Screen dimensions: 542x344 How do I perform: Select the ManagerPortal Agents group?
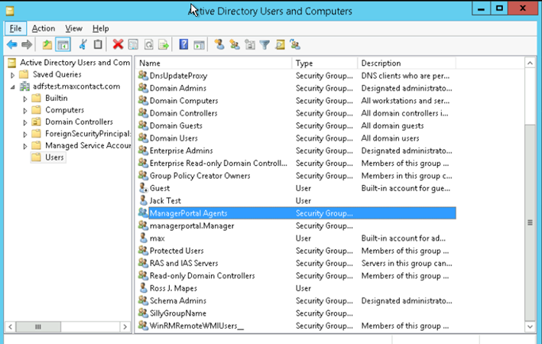click(x=297, y=213)
